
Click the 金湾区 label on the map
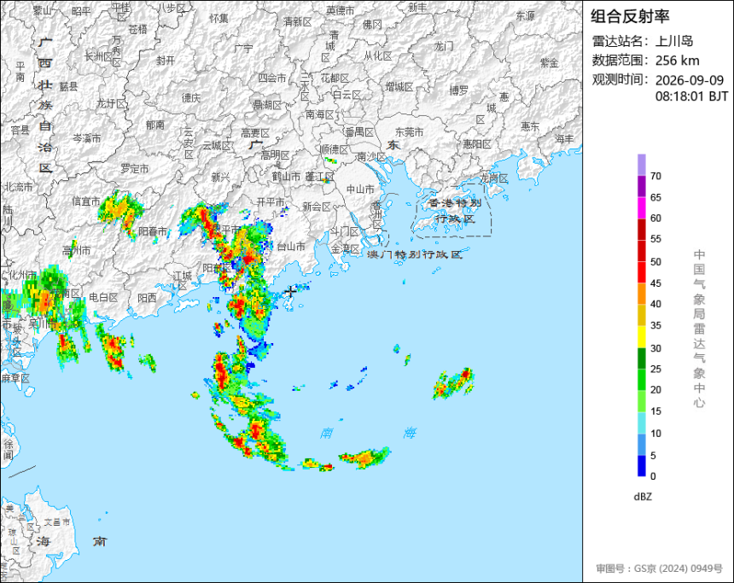[x=346, y=249]
